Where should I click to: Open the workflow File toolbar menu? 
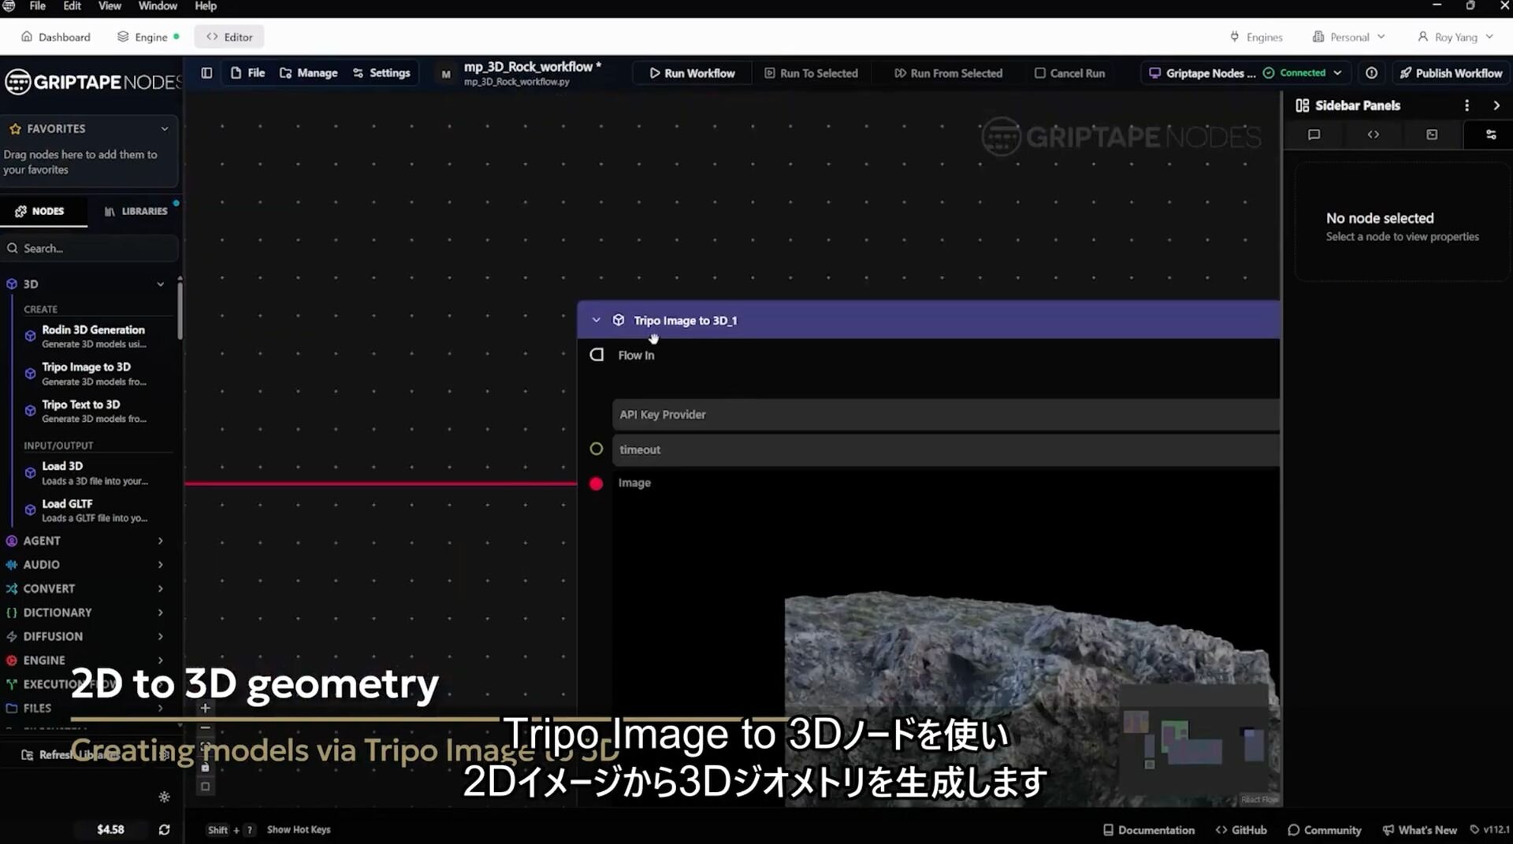point(247,73)
